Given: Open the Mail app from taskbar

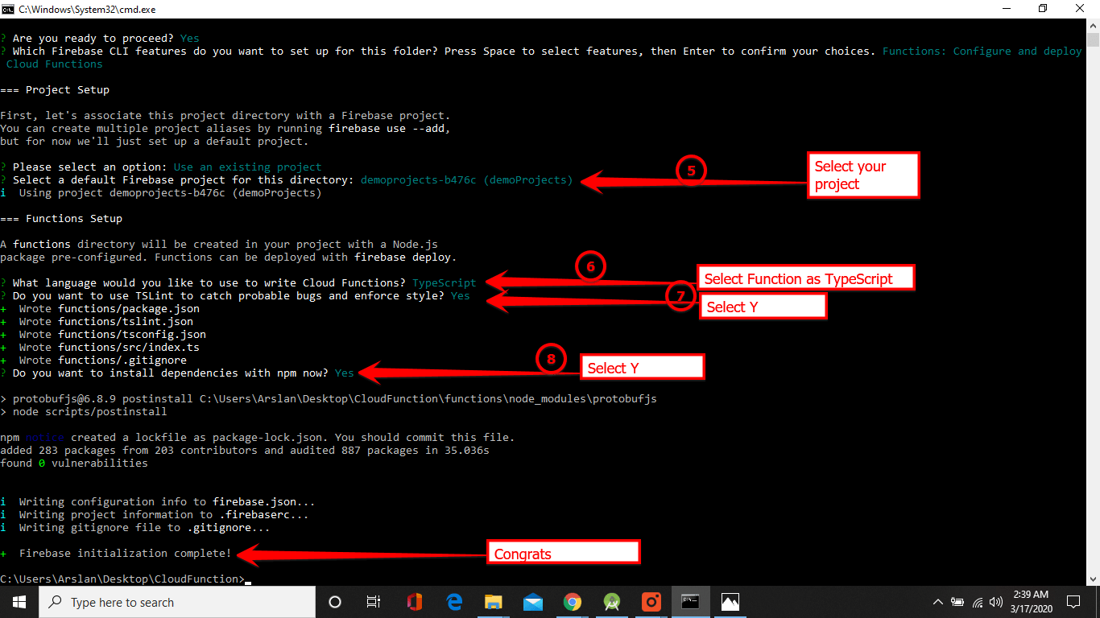Looking at the screenshot, I should click(533, 602).
